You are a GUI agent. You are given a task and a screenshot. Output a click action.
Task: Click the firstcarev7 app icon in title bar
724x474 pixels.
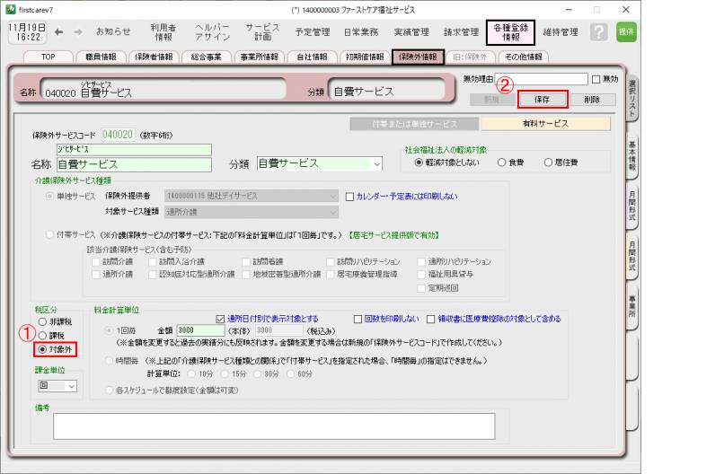tap(9, 7)
